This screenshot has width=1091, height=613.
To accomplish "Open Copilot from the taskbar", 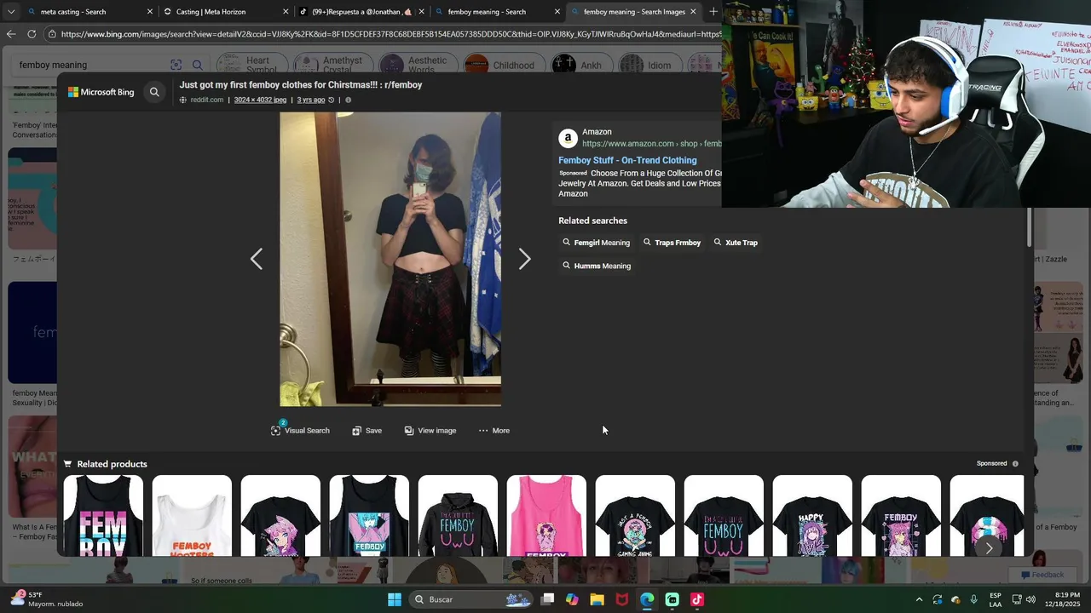I will pyautogui.click(x=572, y=599).
